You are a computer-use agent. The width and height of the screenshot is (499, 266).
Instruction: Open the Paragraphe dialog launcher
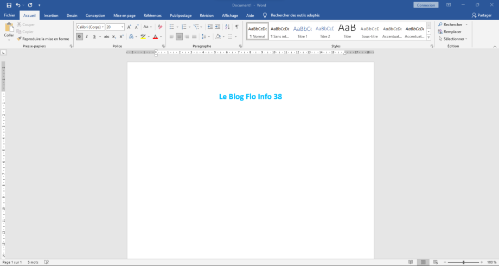coord(240,46)
